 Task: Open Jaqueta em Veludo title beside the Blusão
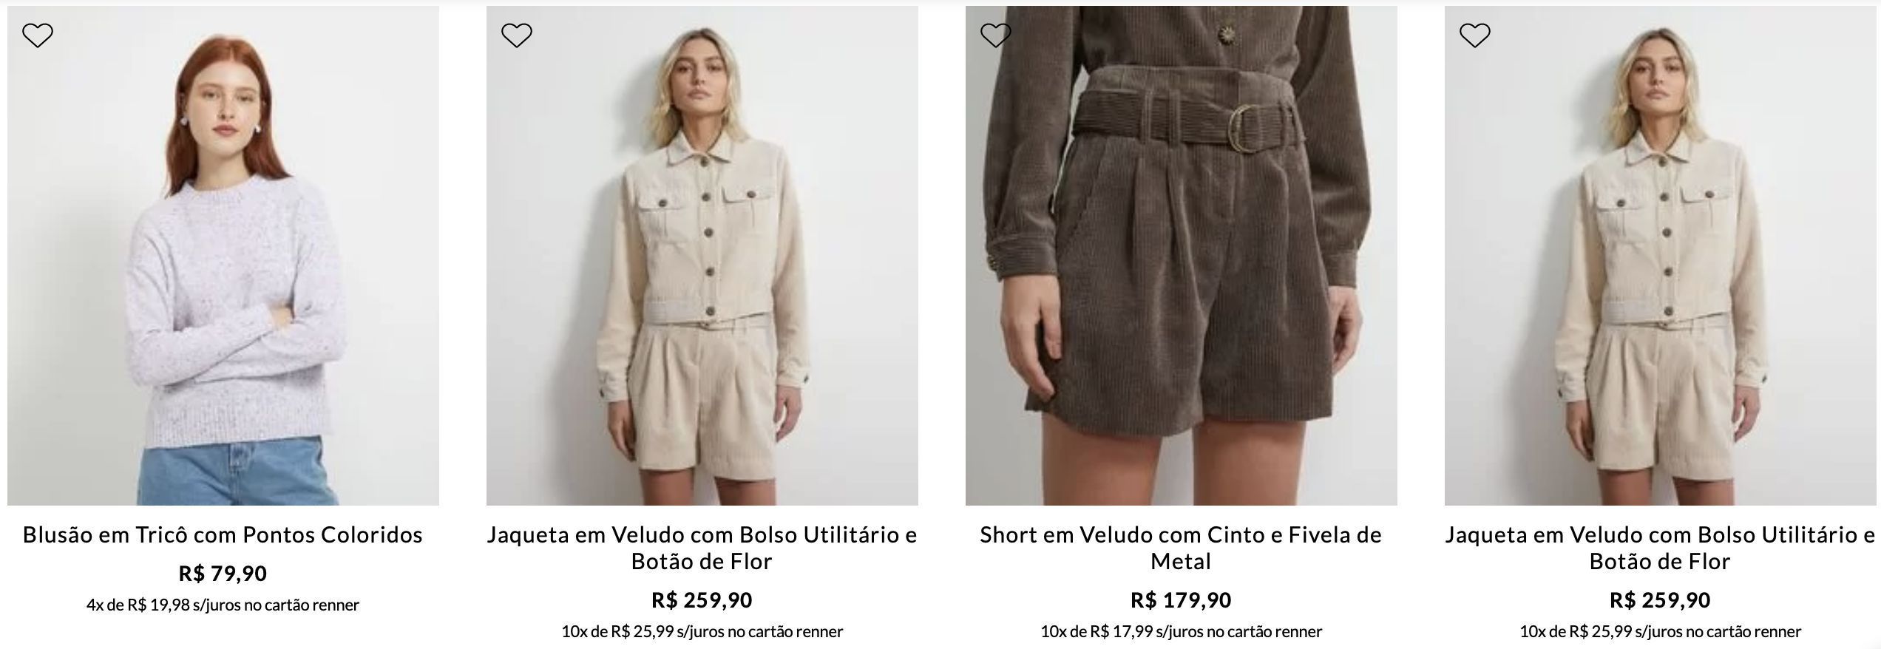click(x=702, y=548)
